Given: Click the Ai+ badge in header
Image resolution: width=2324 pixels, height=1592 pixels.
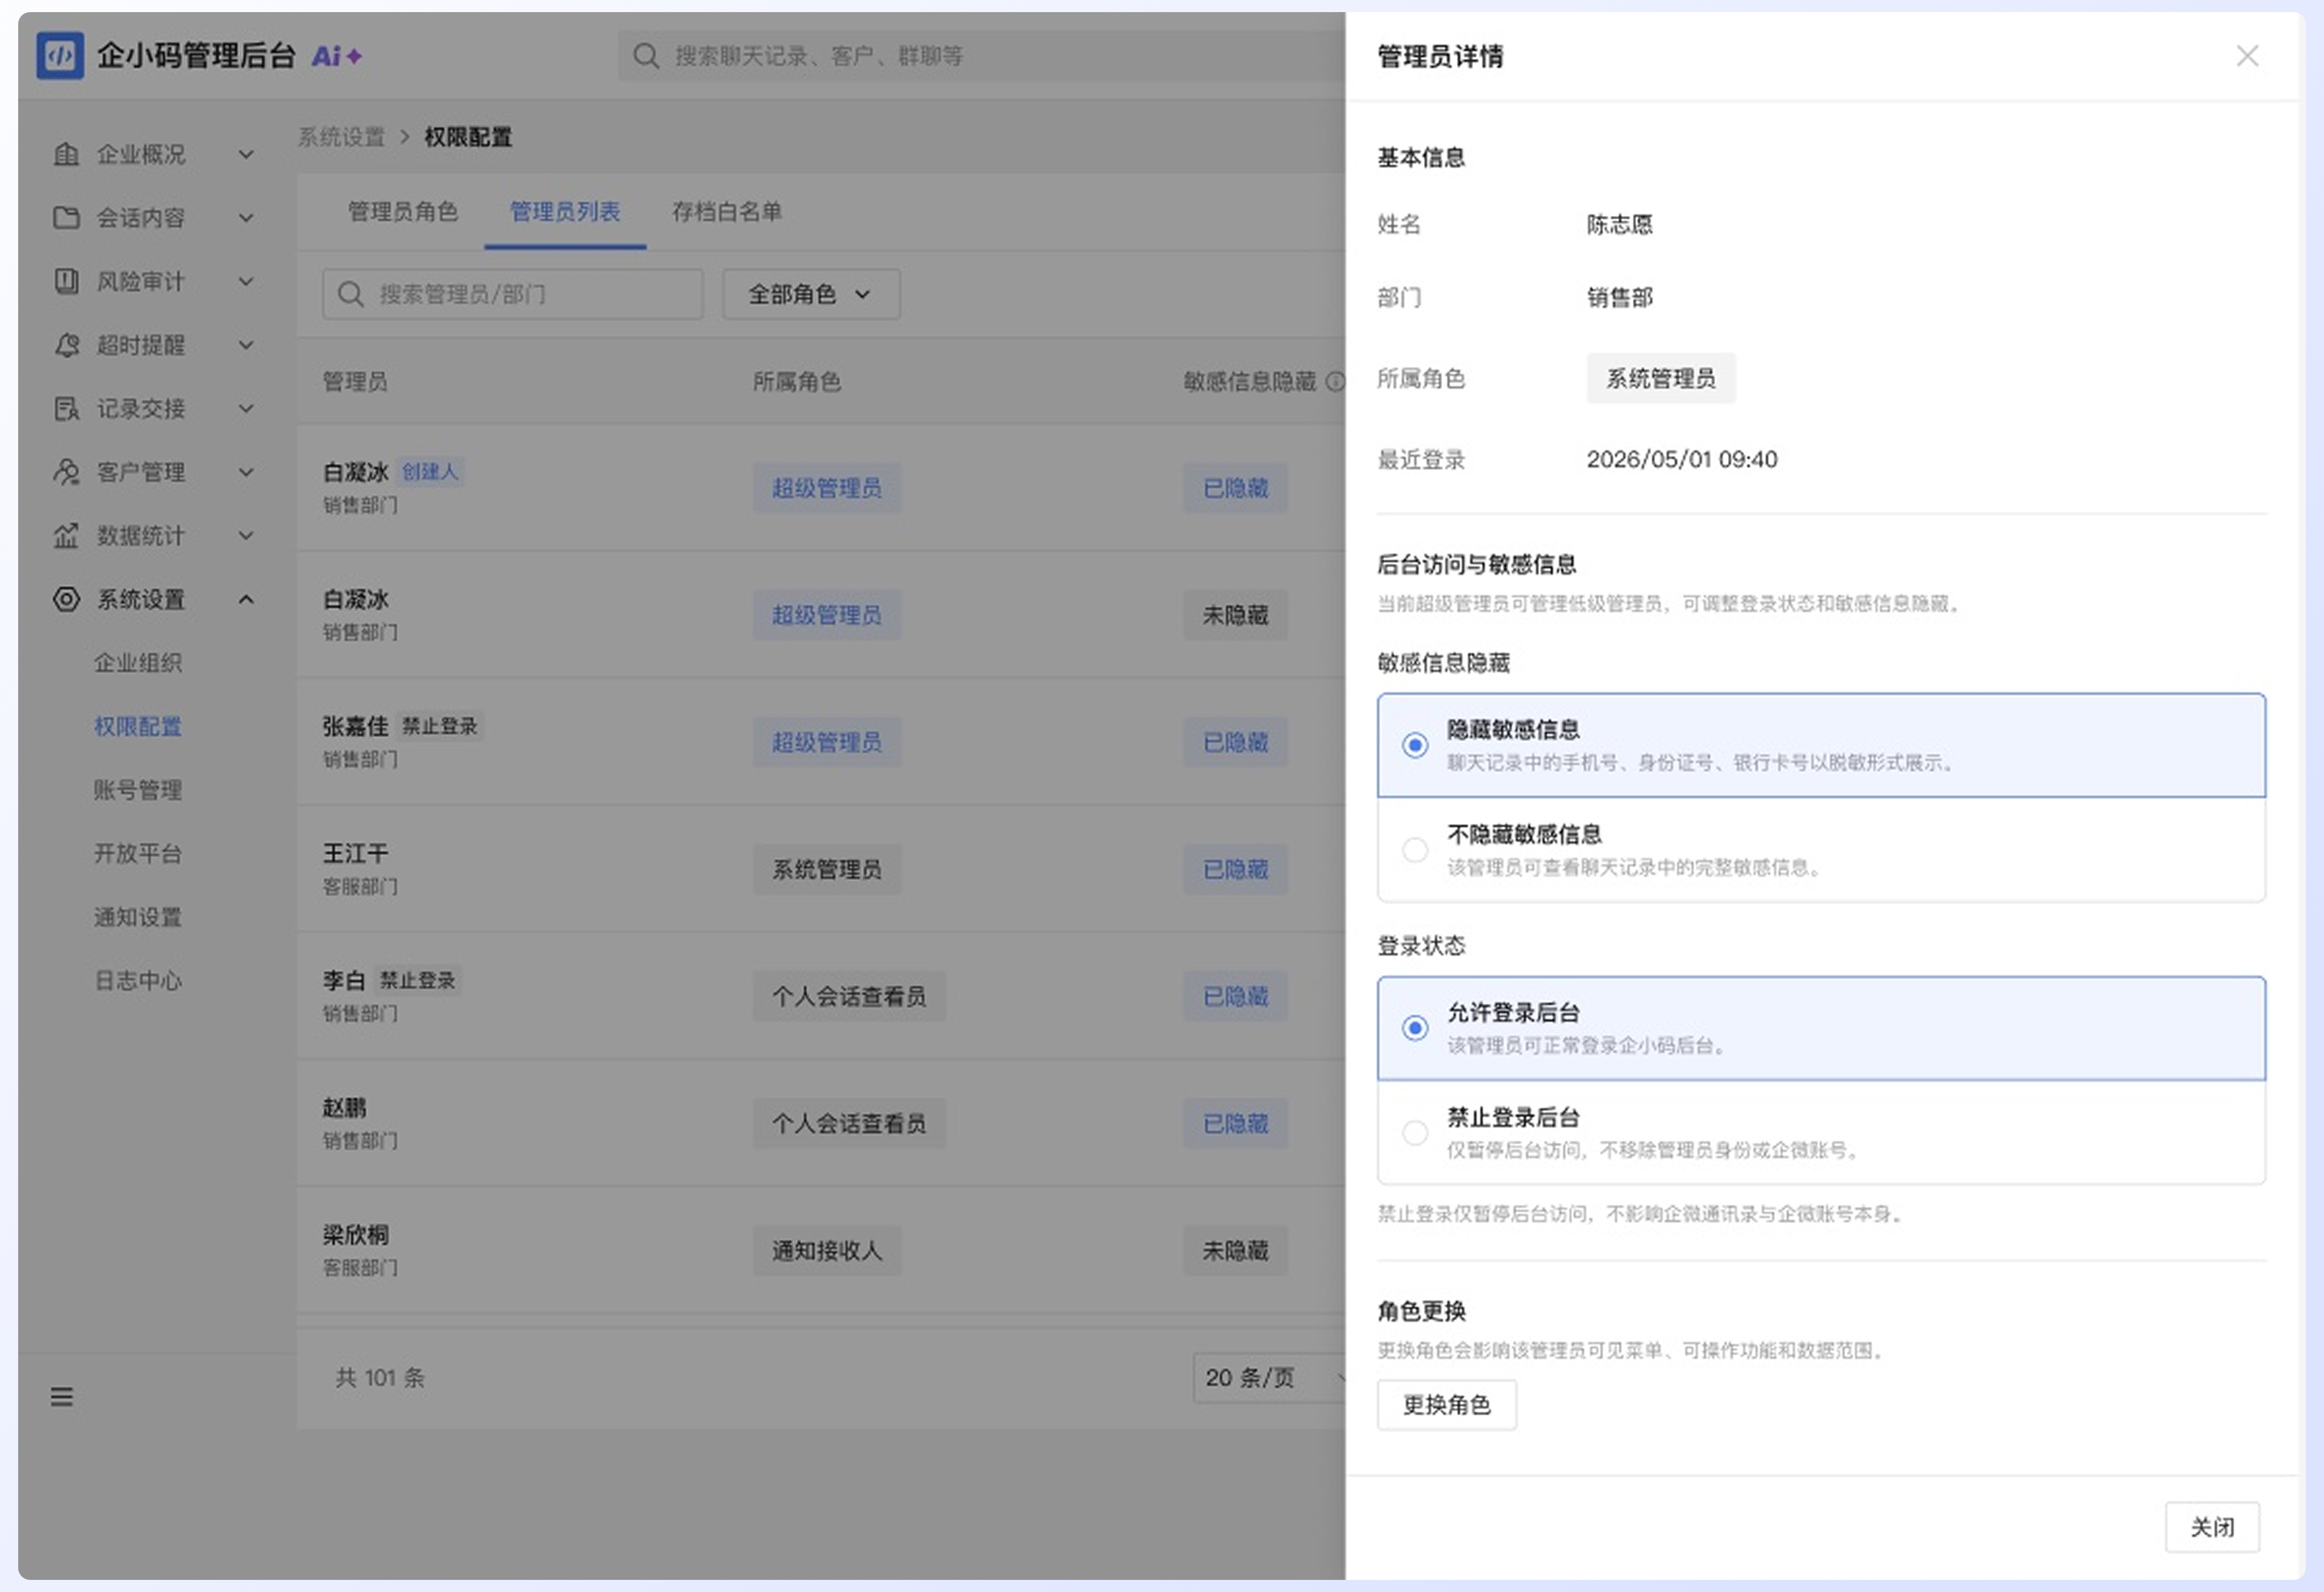Looking at the screenshot, I should click(337, 56).
